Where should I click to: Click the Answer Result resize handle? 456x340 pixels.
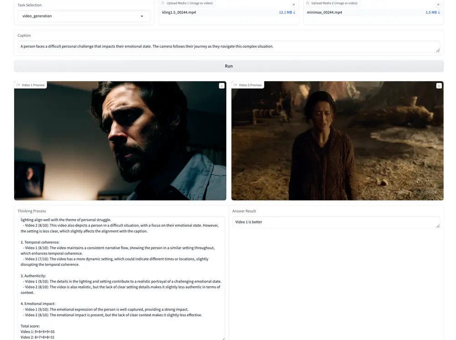click(438, 226)
